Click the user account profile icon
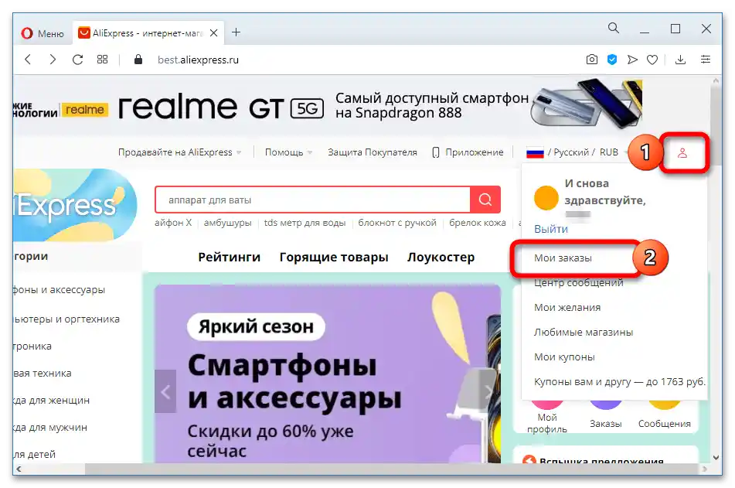This screenshot has width=735, height=488. pyautogui.click(x=682, y=152)
